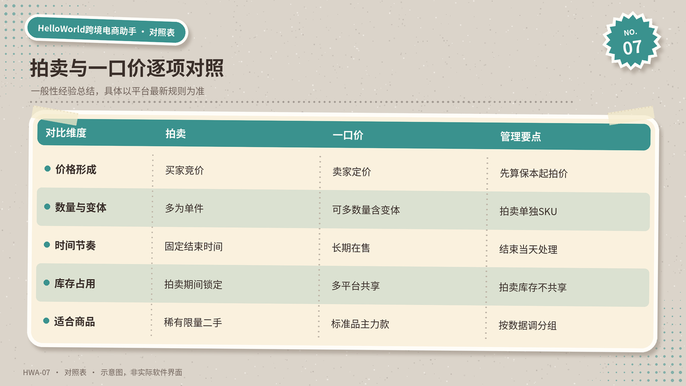Screen dimensions: 686x386
Task: Click the teal bullet beside 时间节奏
Action: 47,245
